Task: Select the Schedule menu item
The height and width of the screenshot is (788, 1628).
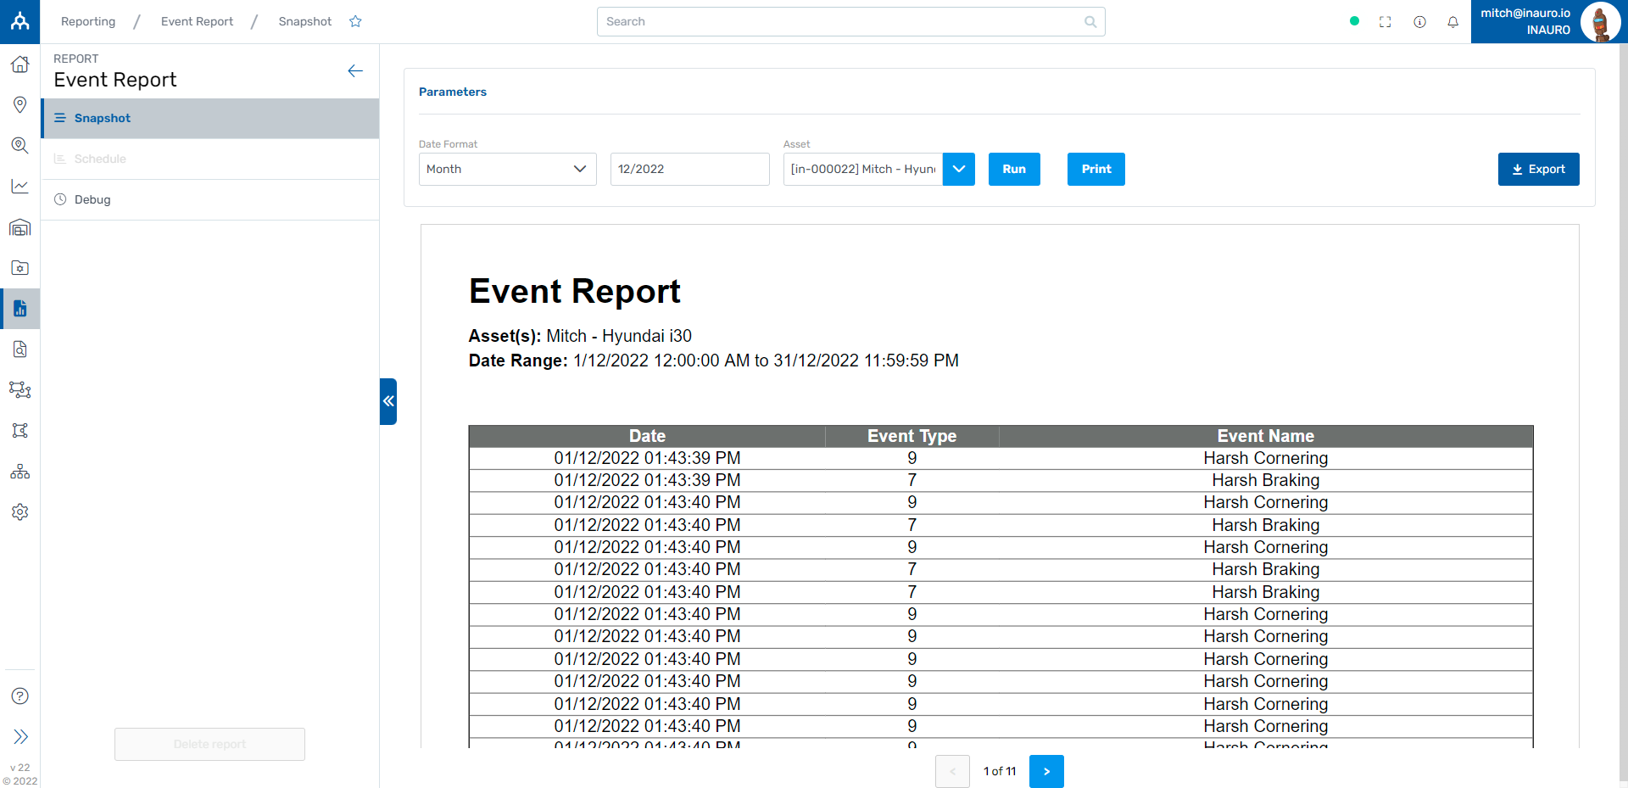Action: click(210, 159)
